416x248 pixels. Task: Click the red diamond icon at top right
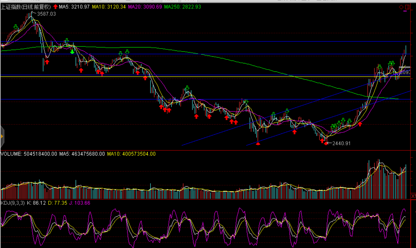401,7
